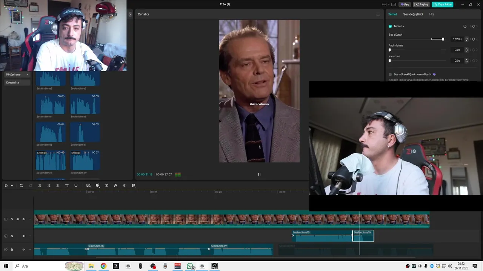Collapse the left media panel arrow
Screen dimensions: 483x271
130,14
